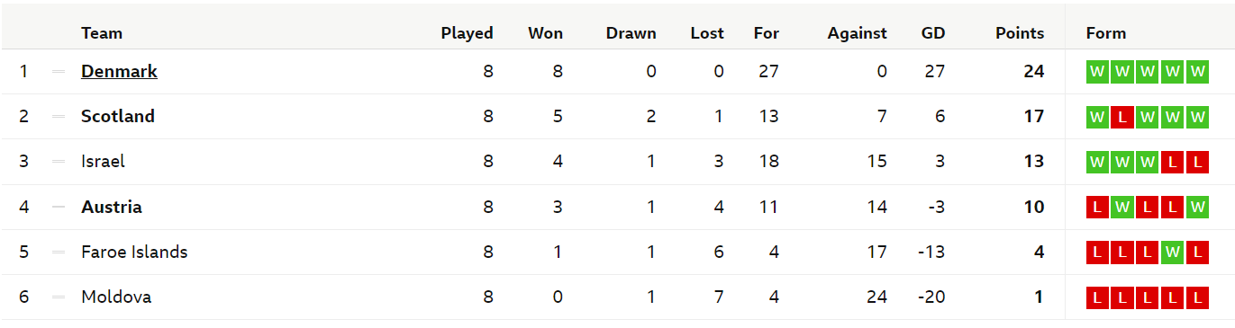Screen dimensions: 1235x328
Task: Click the Team column header
Action: (x=102, y=33)
